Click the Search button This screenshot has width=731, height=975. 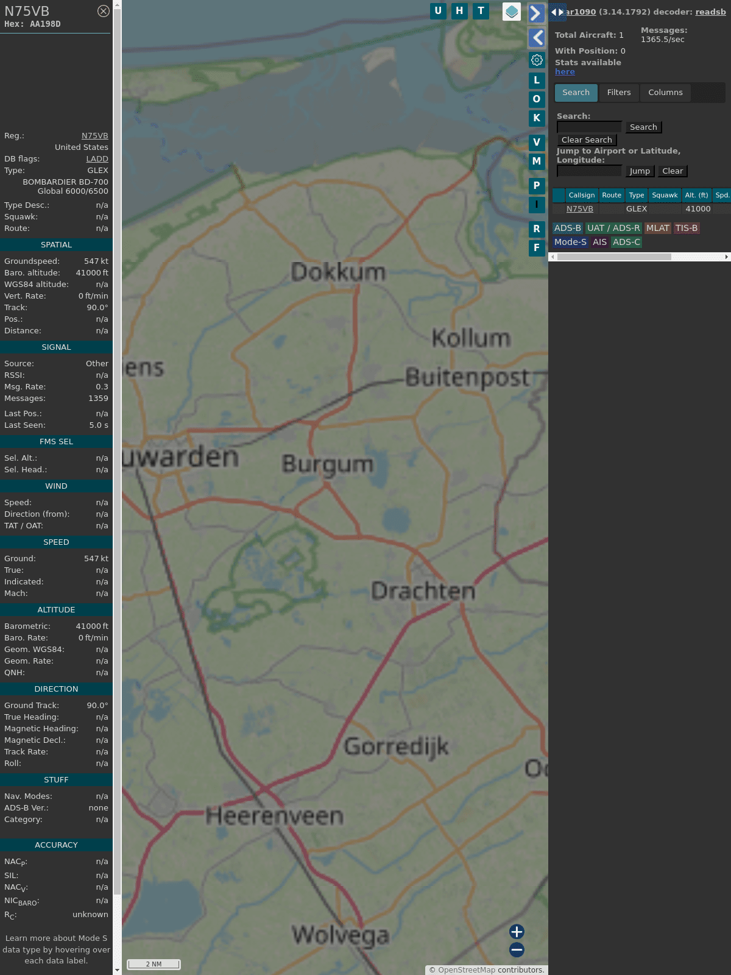[643, 127]
